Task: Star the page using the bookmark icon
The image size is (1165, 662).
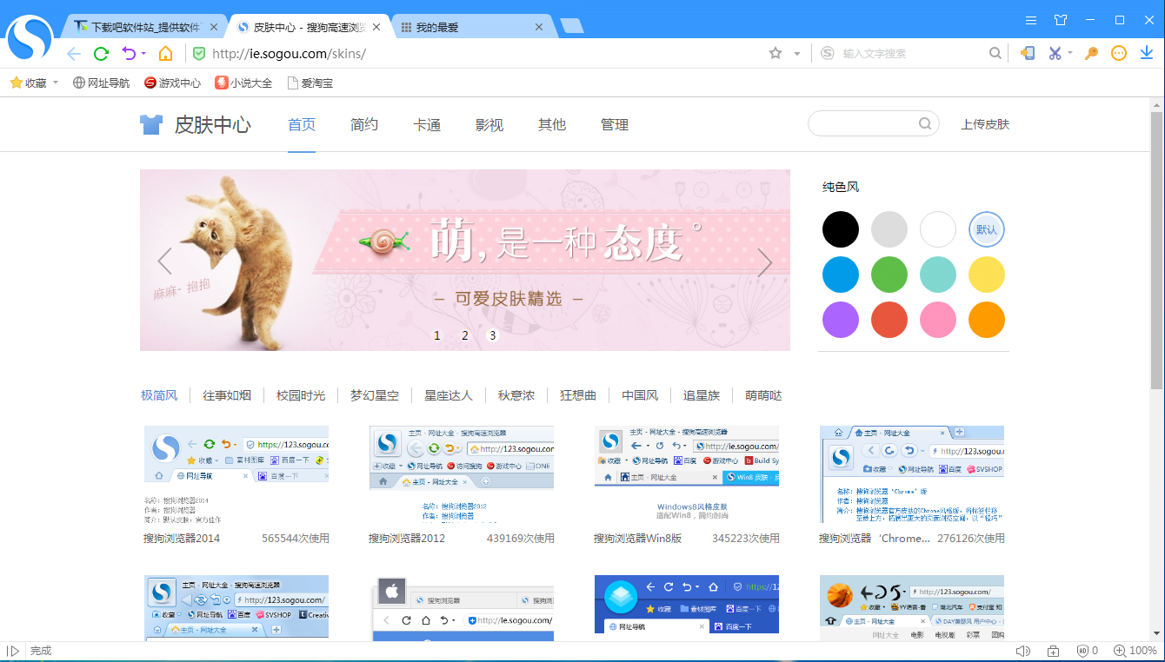Action: (x=774, y=53)
